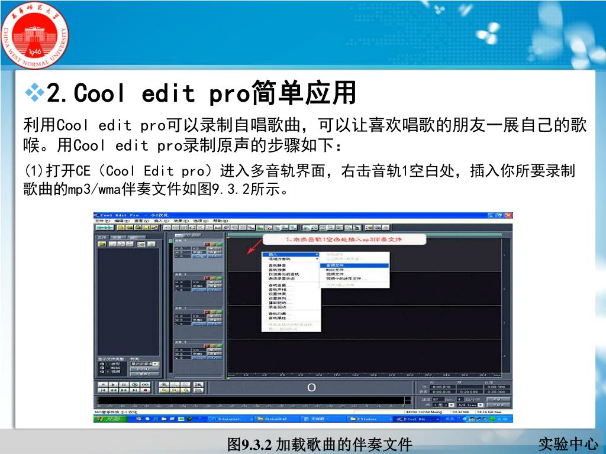Select 音轨属性 in the context menu
The image size is (606, 454).
(x=291, y=318)
